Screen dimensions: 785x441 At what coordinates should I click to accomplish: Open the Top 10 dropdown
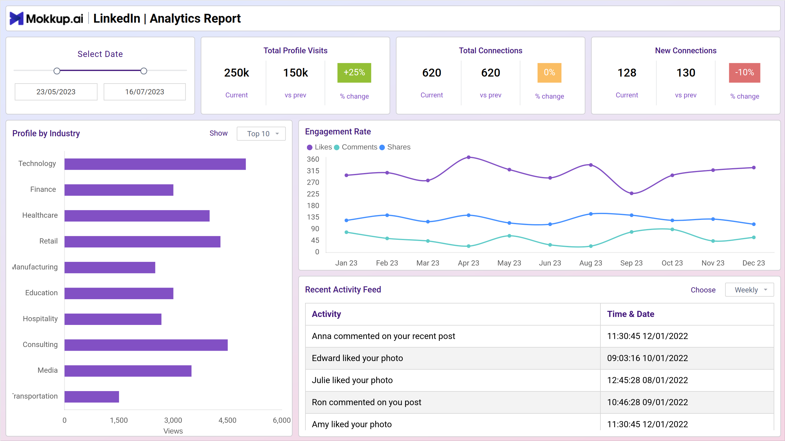(261, 134)
